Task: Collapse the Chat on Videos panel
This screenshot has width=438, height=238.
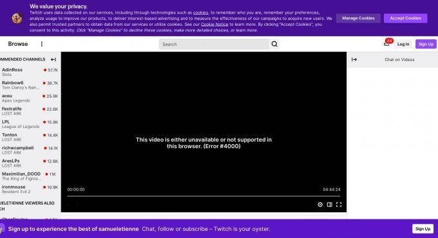Action: (354, 59)
